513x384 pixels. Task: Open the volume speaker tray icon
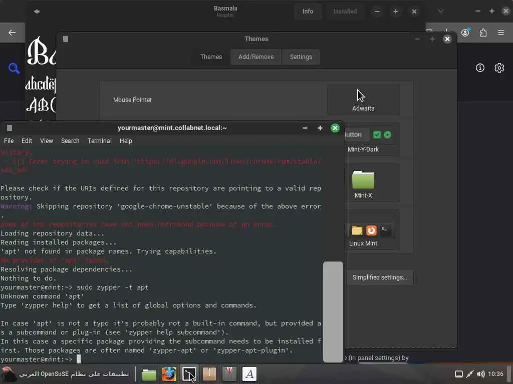pos(480,374)
